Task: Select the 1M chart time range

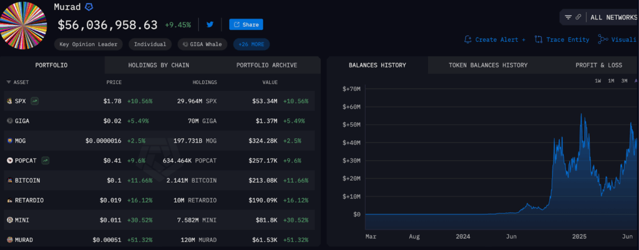Action: [x=611, y=81]
